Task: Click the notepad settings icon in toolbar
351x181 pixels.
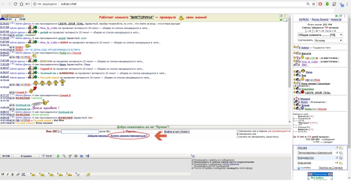Action: pos(70,156)
